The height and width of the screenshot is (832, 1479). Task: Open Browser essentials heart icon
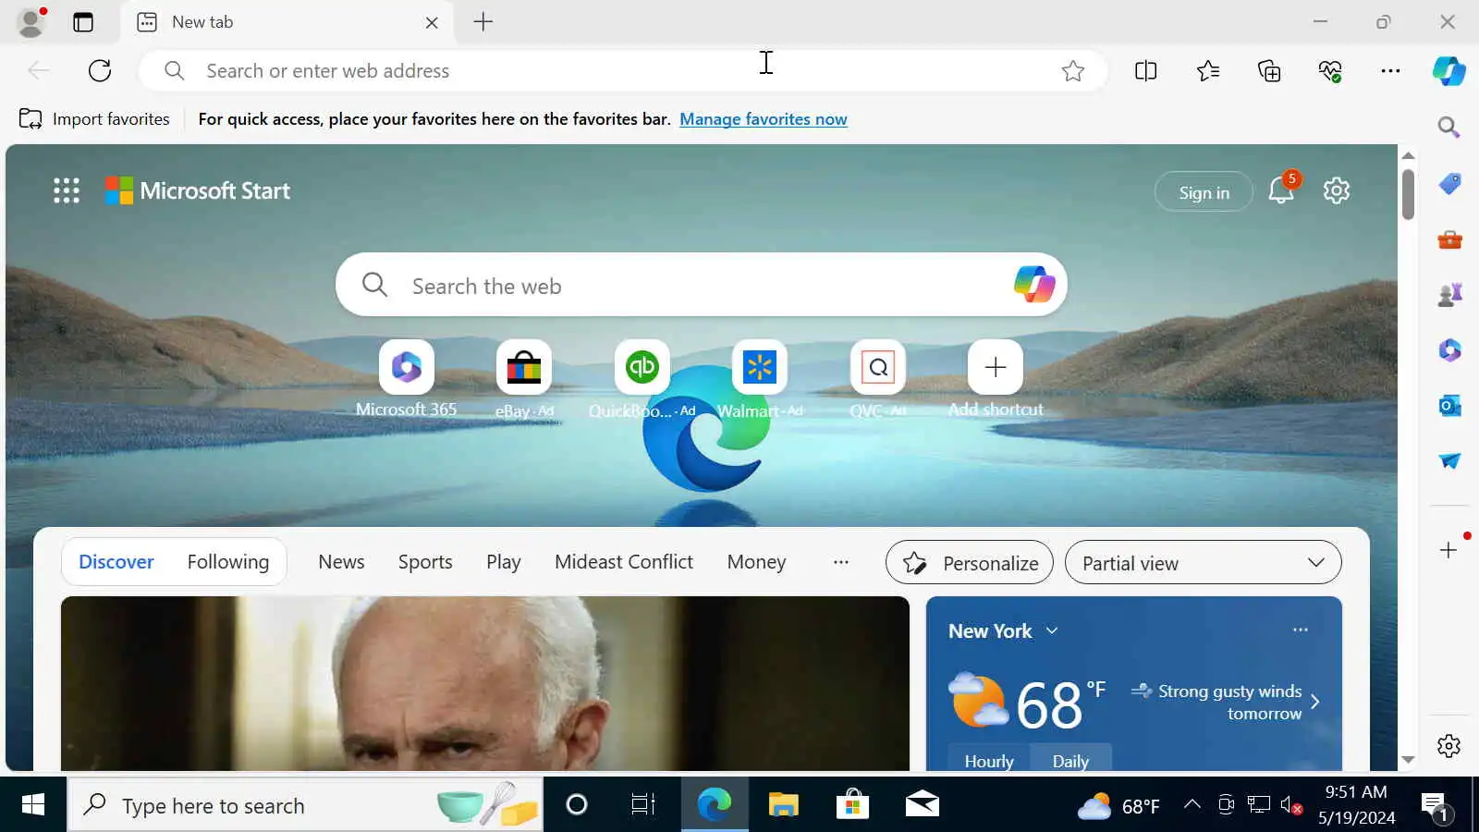(x=1330, y=71)
